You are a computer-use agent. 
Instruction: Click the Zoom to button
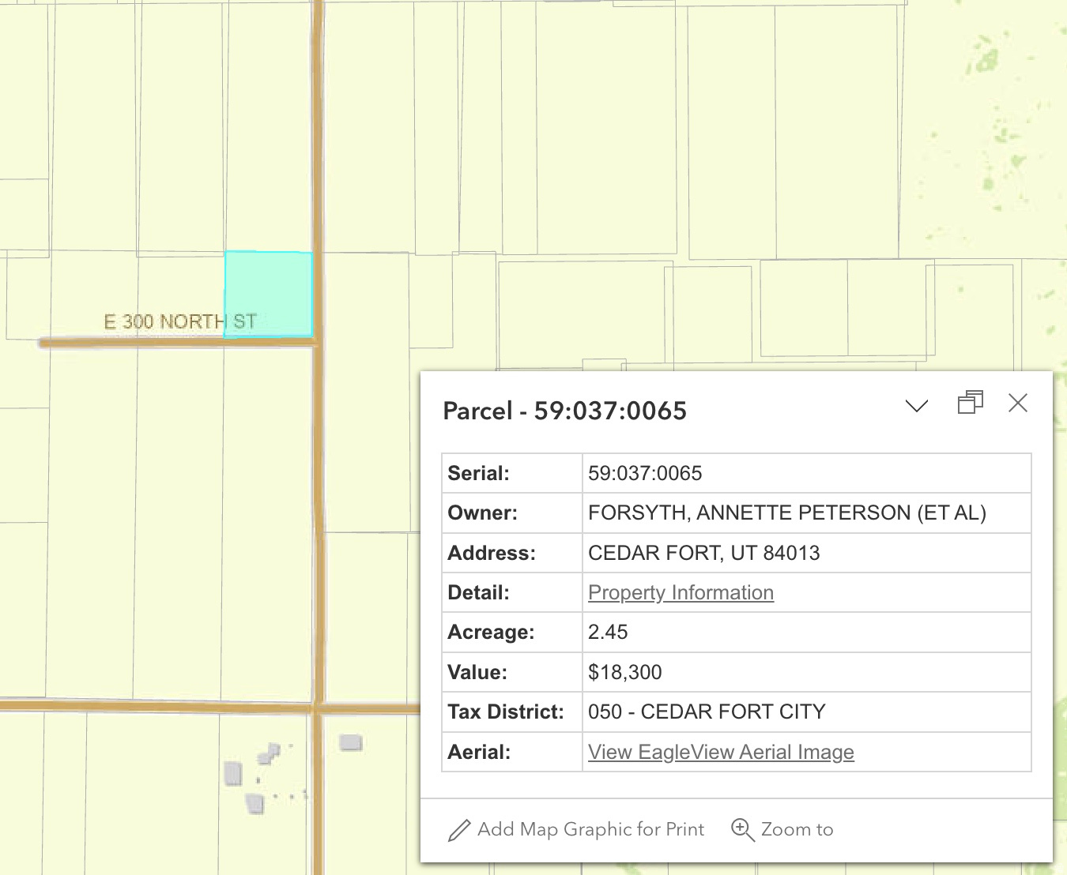pyautogui.click(x=782, y=829)
